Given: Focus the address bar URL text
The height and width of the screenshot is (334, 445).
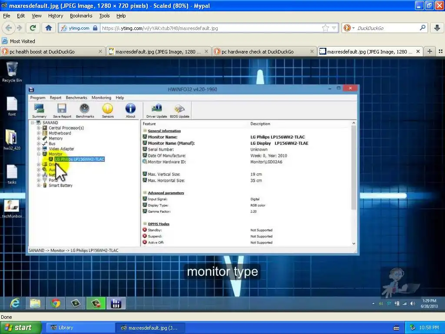Looking at the screenshot, I should 160,28.
